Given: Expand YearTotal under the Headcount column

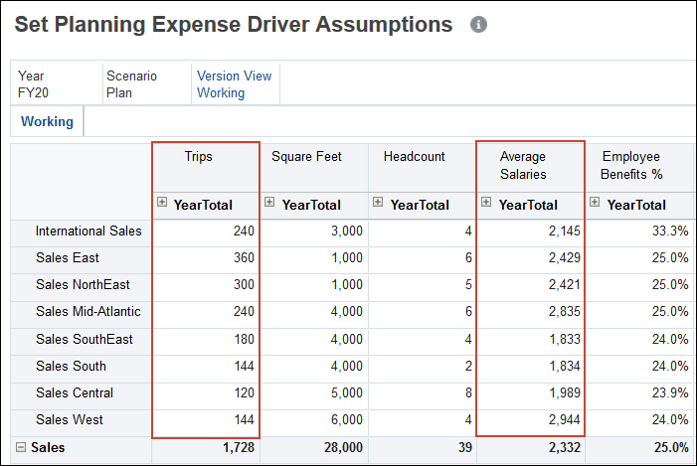Looking at the screenshot, I should (378, 203).
